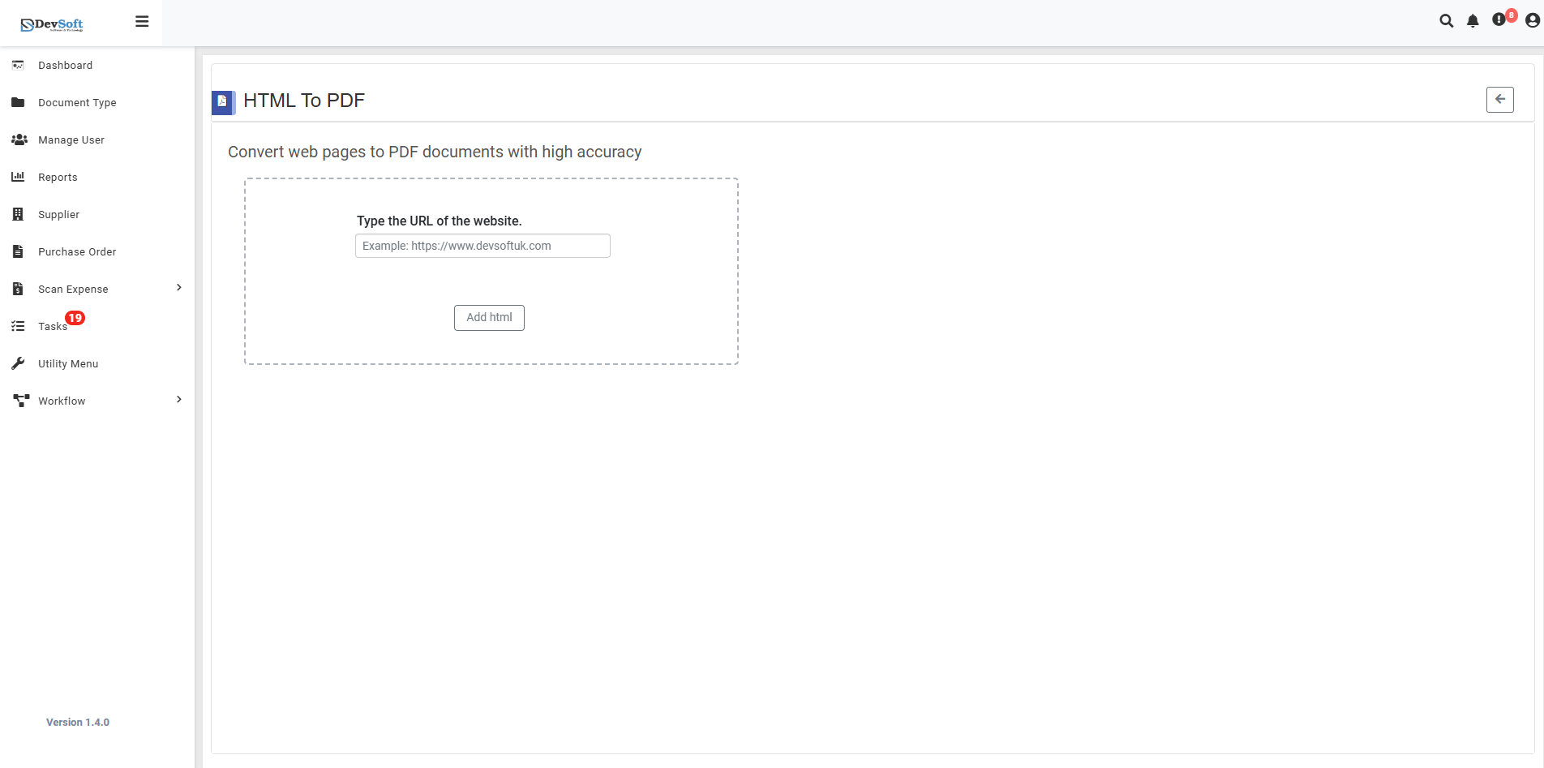The width and height of the screenshot is (1544, 768).
Task: Click the Add html button
Action: 488,317
